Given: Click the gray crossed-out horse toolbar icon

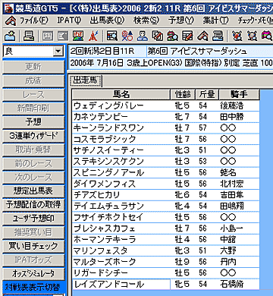Looking at the screenshot, I should click(252, 36).
